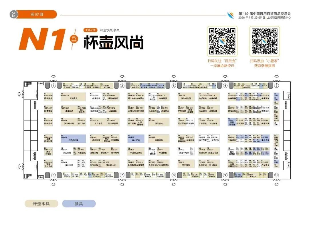Click the 主要品类 orange label
Image resolution: width=309 pixels, height=228 pixels.
90,30
